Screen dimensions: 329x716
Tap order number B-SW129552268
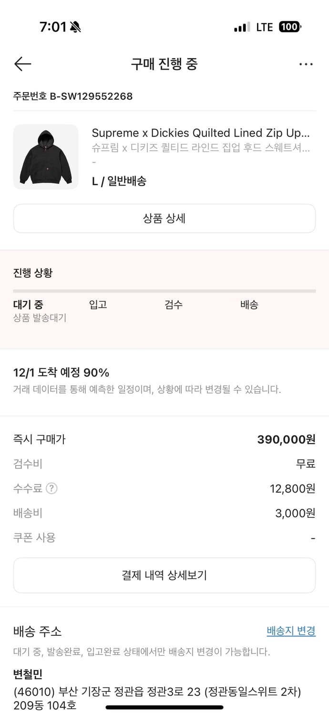pyautogui.click(x=73, y=95)
